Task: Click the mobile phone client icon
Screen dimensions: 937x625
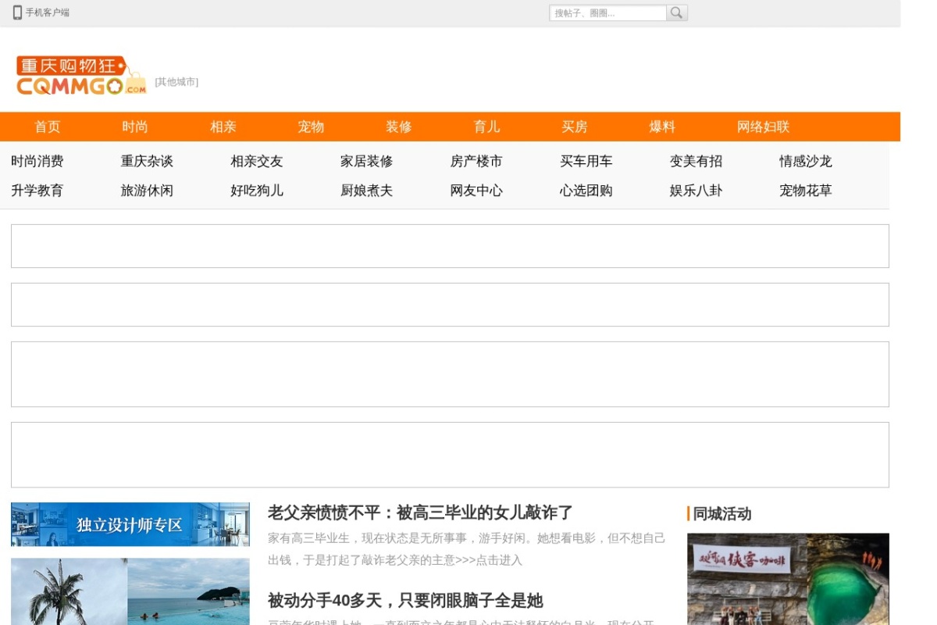Action: tap(17, 12)
